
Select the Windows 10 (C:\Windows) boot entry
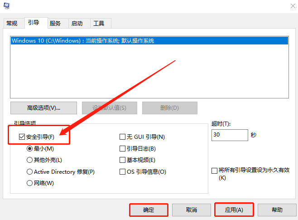pyautogui.click(x=149, y=41)
